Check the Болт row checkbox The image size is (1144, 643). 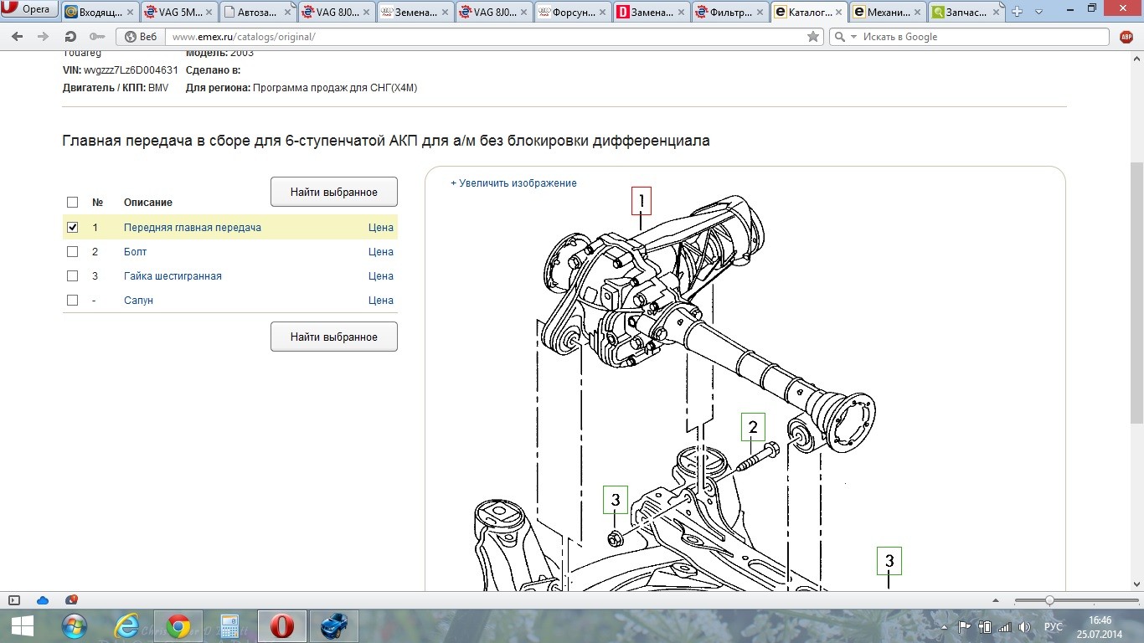point(72,251)
